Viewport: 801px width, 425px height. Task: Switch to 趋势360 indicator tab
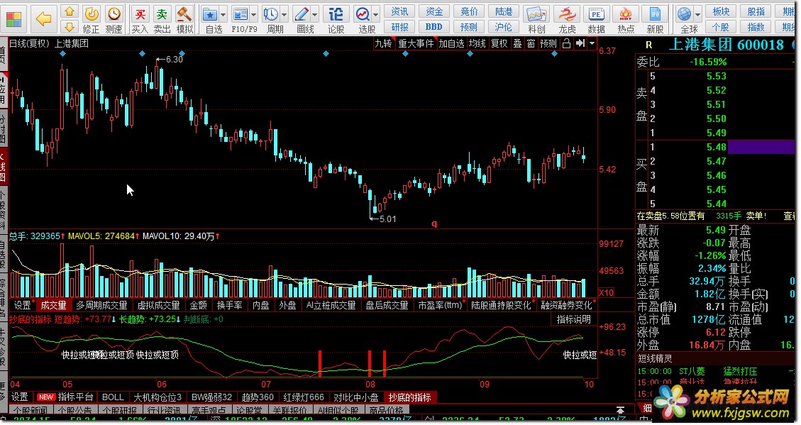[x=258, y=397]
